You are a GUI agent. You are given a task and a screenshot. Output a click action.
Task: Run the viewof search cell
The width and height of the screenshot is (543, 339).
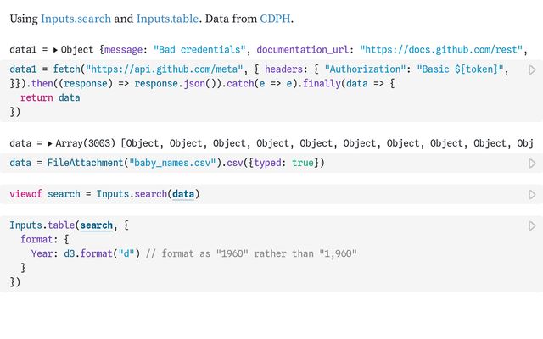[x=532, y=194]
